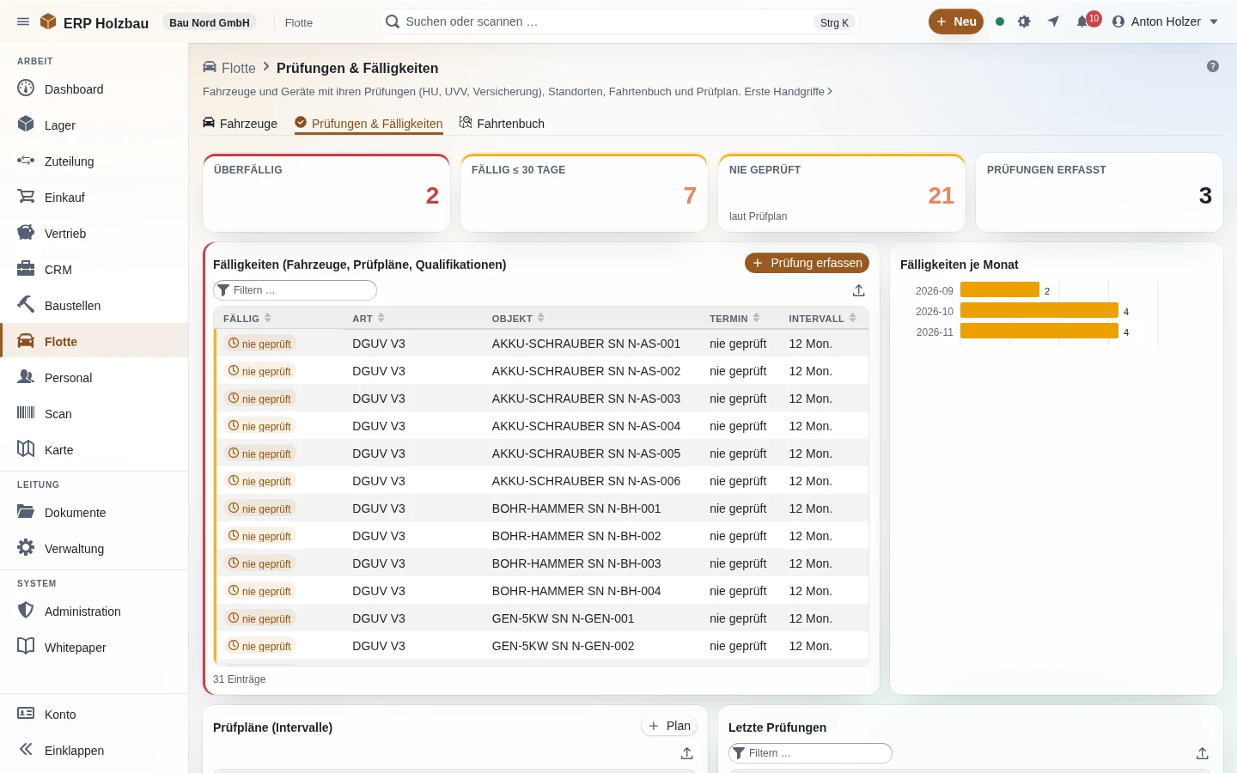Click the Suchen oder scannen search field
The image size is (1237, 773).
pyautogui.click(x=619, y=21)
